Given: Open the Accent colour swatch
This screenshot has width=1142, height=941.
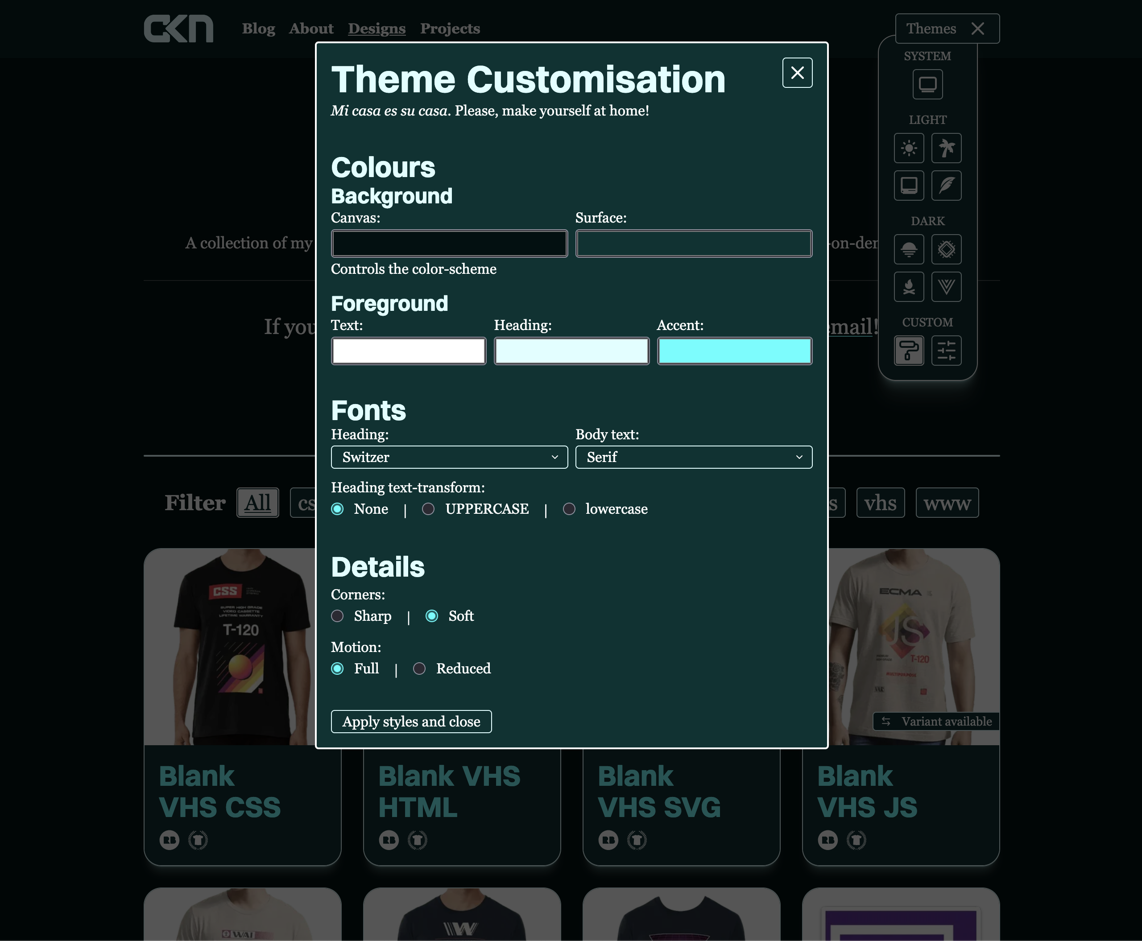Looking at the screenshot, I should (735, 351).
